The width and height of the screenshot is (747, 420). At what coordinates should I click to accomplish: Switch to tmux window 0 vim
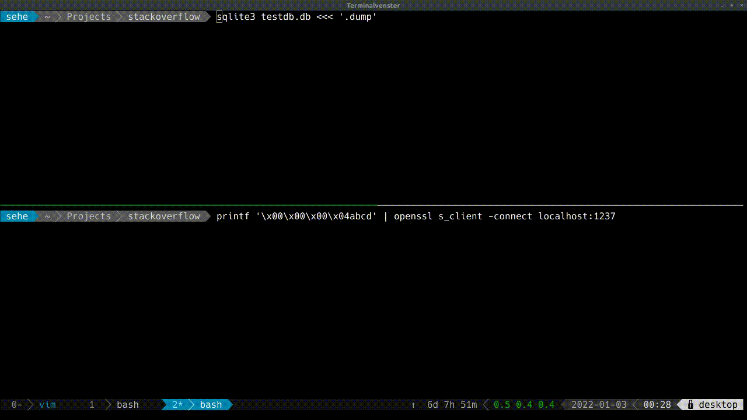[34, 404]
